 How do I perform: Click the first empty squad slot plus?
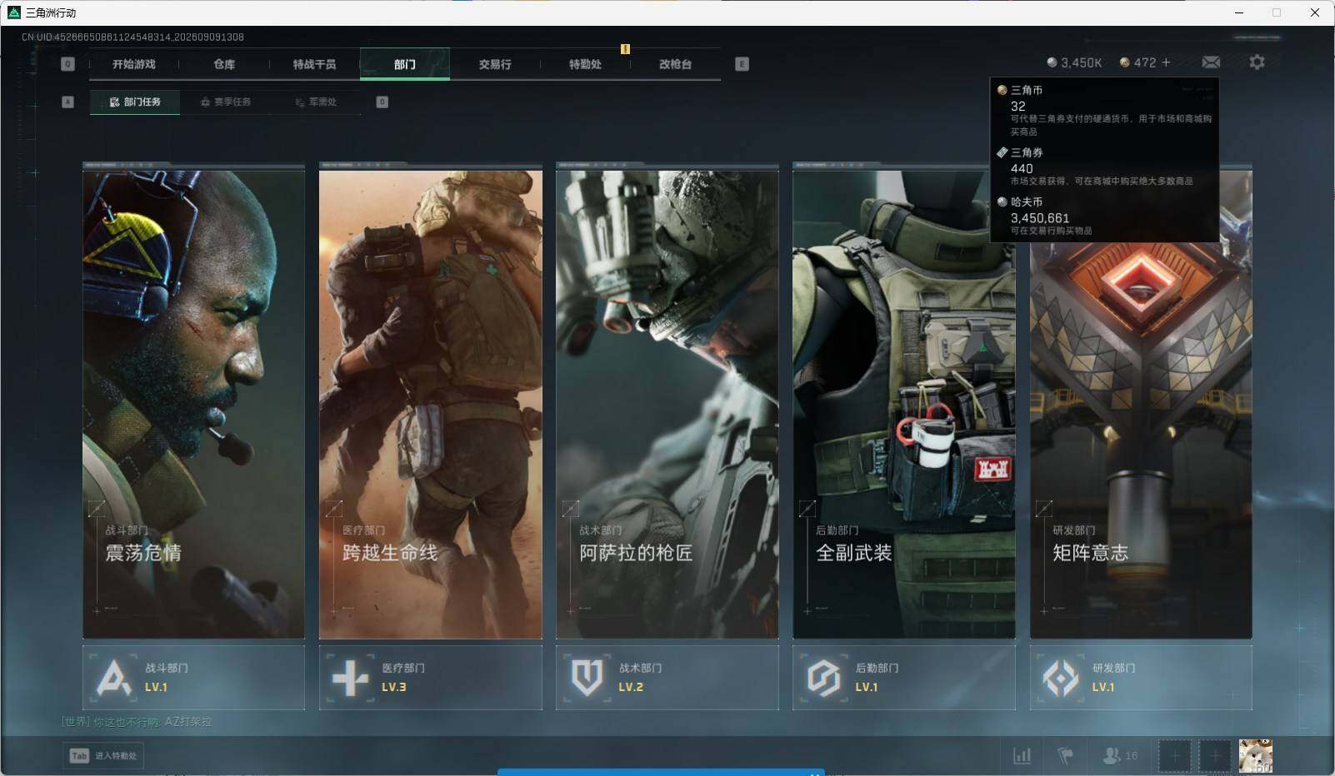coord(1175,755)
